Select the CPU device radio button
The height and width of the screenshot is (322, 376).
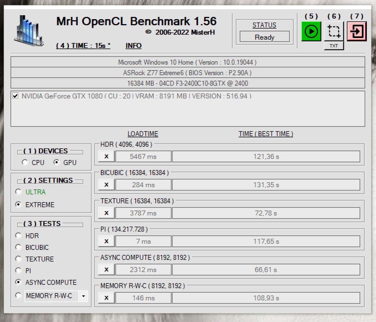(x=25, y=162)
